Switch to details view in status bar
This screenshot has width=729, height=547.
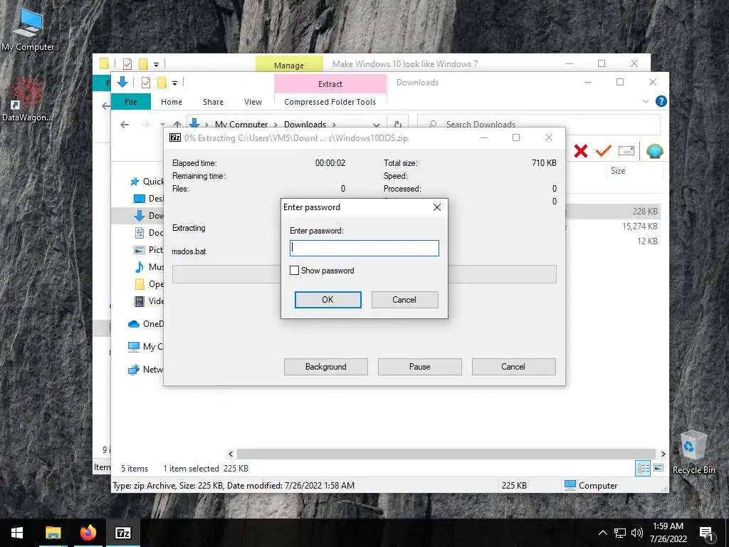pos(643,469)
